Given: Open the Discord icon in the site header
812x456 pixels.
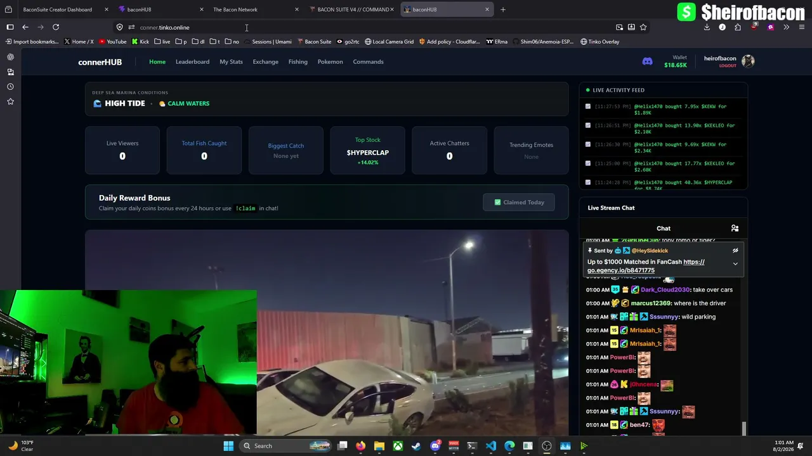Looking at the screenshot, I should point(647,61).
